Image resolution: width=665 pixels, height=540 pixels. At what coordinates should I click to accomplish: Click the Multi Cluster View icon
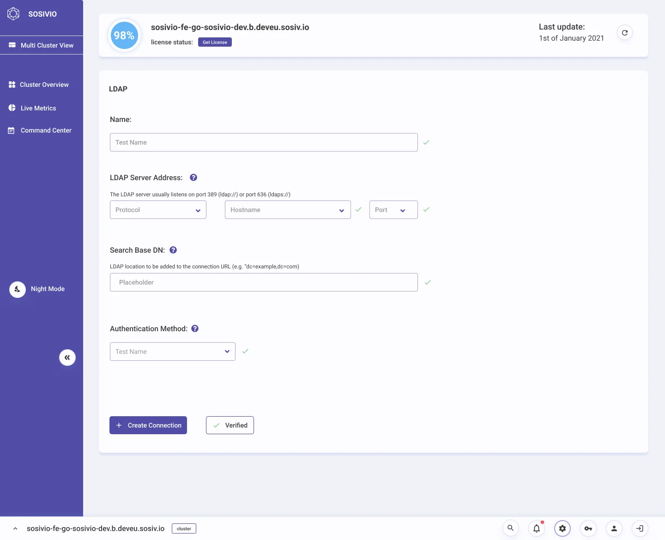pos(12,45)
